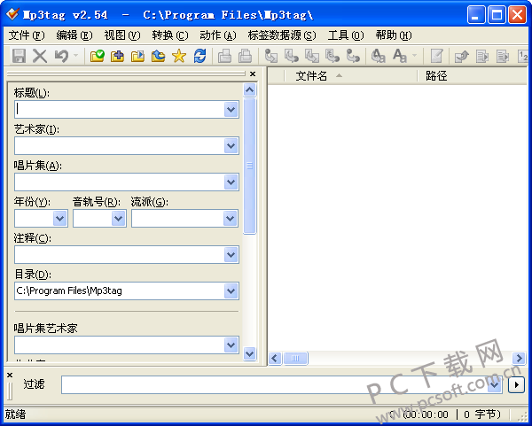The width and height of the screenshot is (532, 426).
Task: Click the Auto-numbering wizard 12 icon
Action: tap(523, 56)
